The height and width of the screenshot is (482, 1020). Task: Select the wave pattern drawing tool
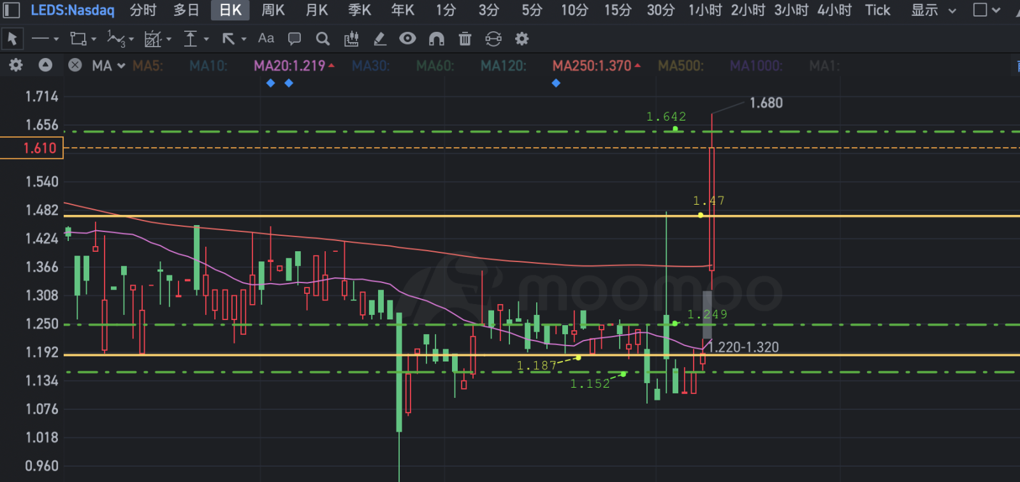[x=116, y=39]
